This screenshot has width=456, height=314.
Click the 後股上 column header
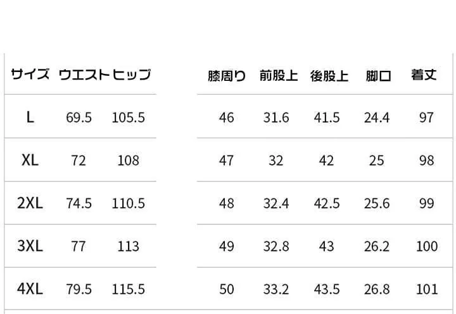point(329,76)
